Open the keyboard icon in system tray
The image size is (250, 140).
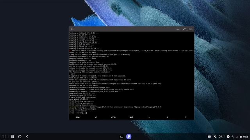coord(209,136)
